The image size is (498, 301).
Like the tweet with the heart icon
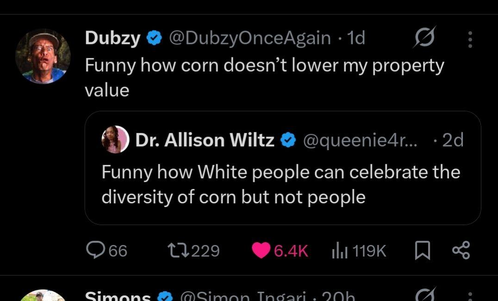(x=261, y=251)
